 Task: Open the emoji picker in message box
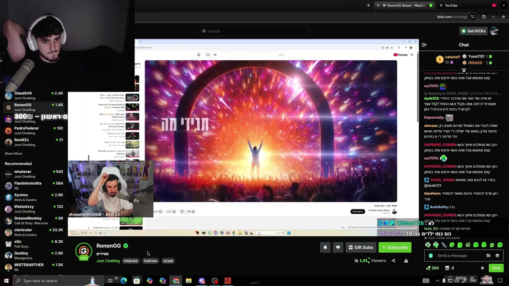tap(497, 256)
